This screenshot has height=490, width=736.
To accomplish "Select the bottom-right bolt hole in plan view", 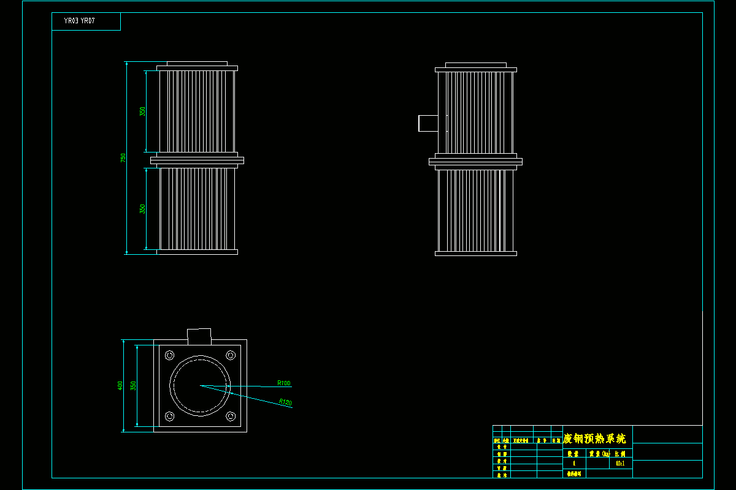I will [231, 417].
